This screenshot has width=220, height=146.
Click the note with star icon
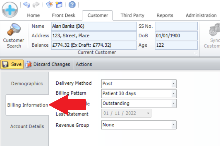(x=49, y=4)
